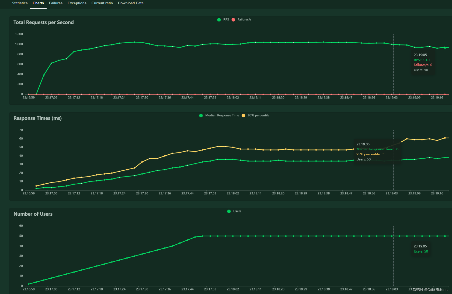Screen dimensions: 452x294
Task: Click the Number of Users chart title
Action: [33, 214]
